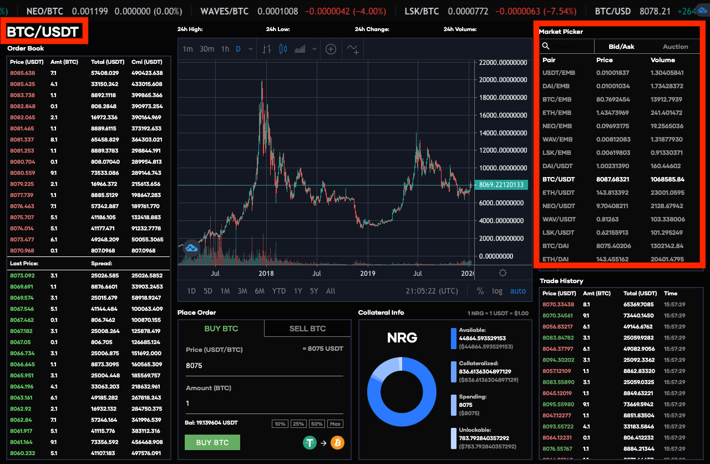Screen dimensions: 710x464
Task: Switch chart interval to 1h
Action: coord(225,49)
